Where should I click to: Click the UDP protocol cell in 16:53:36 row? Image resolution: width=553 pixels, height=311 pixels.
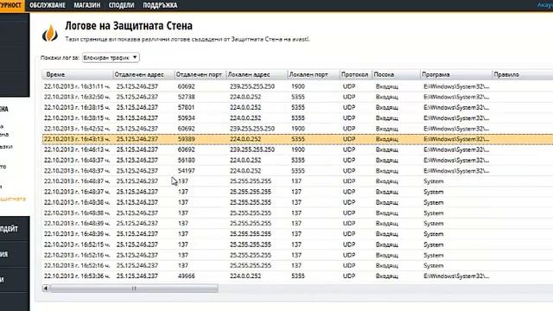pos(349,276)
